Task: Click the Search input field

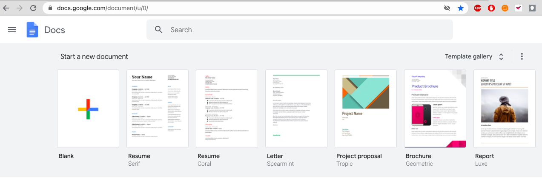Action: click(298, 30)
